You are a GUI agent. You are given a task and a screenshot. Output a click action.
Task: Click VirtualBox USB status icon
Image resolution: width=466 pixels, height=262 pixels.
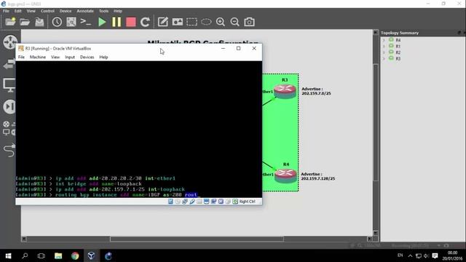192,202
